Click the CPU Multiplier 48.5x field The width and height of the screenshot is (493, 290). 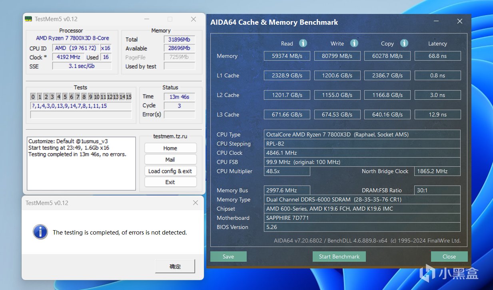tap(287, 171)
